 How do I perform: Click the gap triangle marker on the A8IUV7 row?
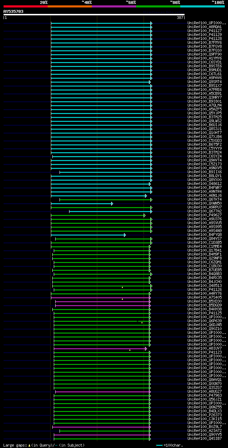pos(130,350)
